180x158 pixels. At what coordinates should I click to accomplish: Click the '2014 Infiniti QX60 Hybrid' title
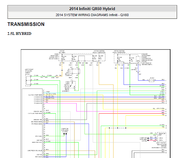coord(92,9)
